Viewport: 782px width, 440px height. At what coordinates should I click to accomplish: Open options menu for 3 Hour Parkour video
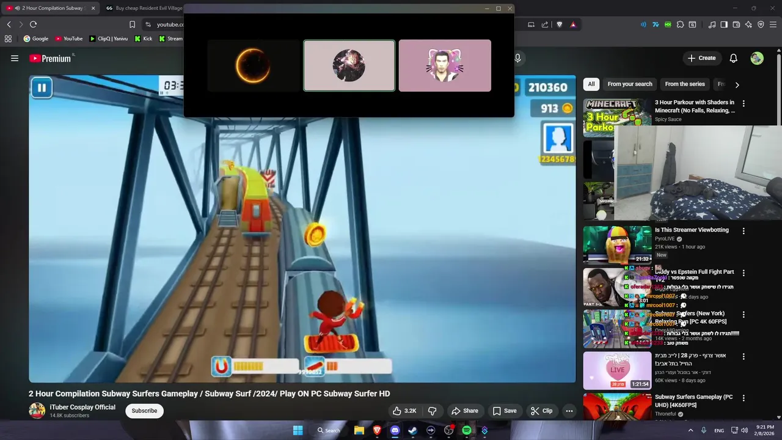pyautogui.click(x=744, y=103)
